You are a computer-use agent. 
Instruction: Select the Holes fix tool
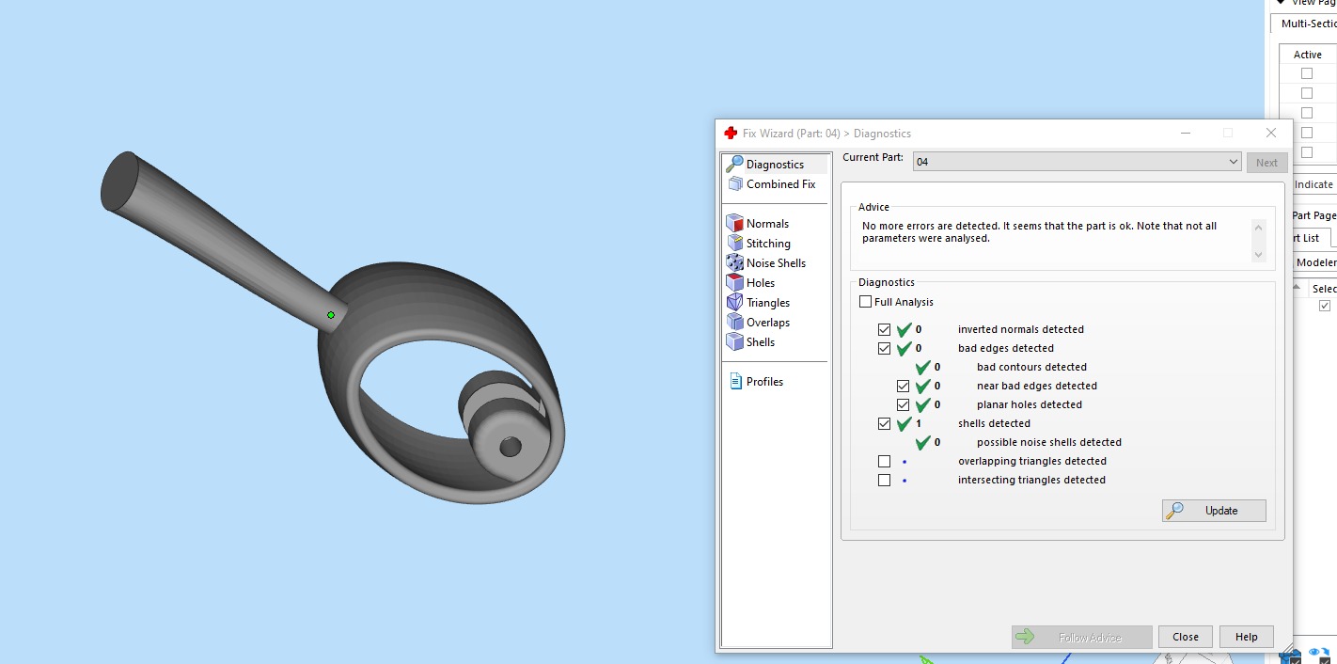click(761, 283)
